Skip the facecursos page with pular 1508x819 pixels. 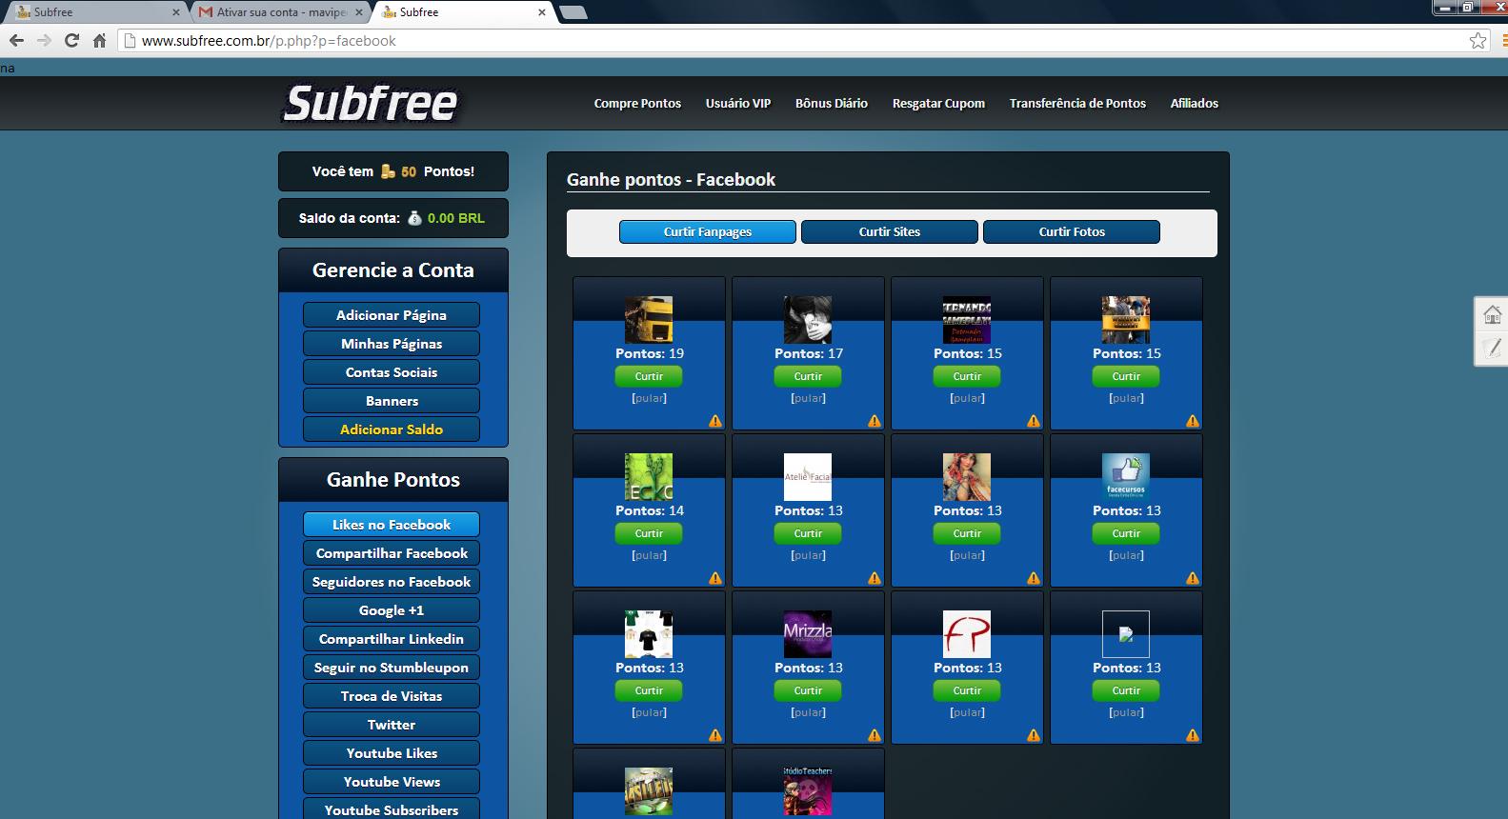tap(1126, 555)
